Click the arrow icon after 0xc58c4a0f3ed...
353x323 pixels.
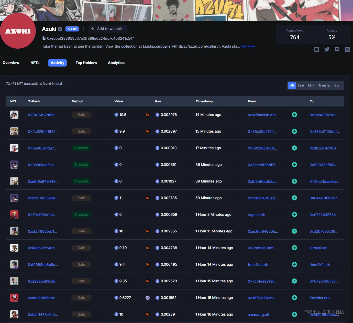(x=294, y=198)
